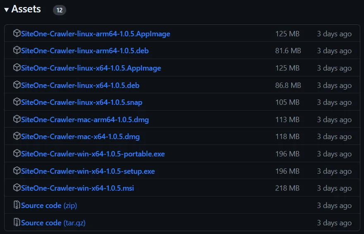Collapse the Assets section triangle
The width and height of the screenshot is (364, 234).
point(7,10)
